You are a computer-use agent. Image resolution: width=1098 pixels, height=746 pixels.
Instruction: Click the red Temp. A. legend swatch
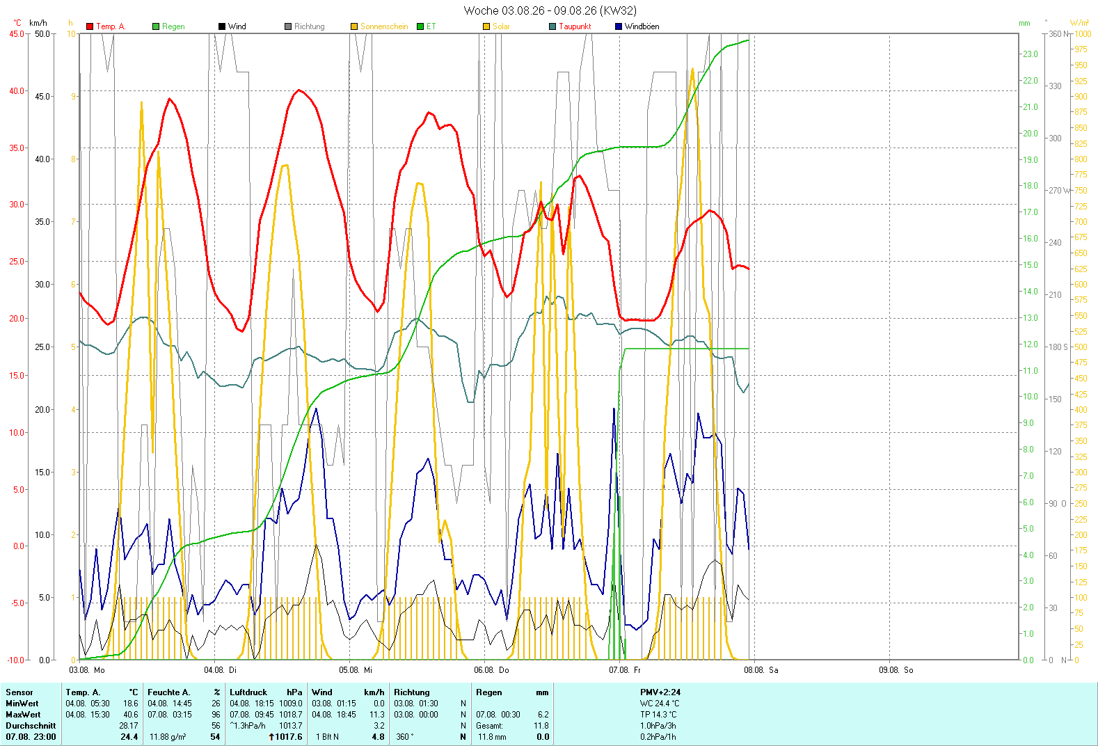click(x=90, y=26)
